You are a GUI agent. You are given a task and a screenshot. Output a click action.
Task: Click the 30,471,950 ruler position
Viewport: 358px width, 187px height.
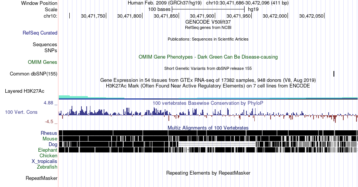tap(239, 16)
